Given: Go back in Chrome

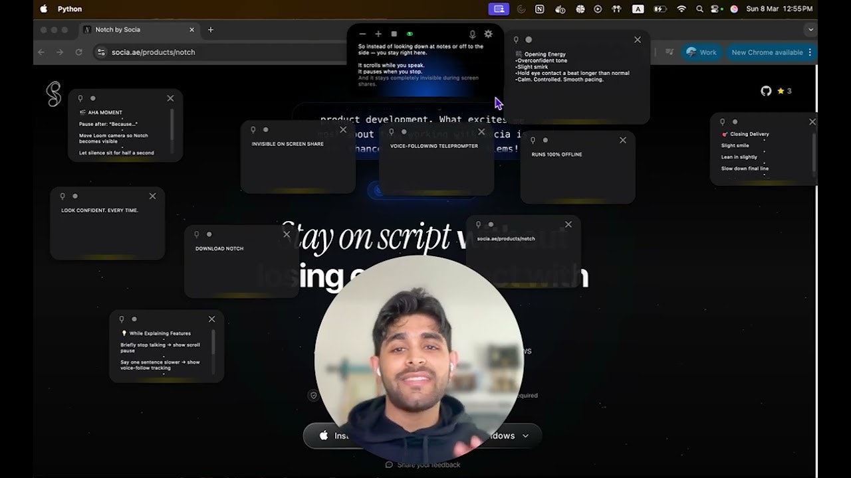Looking at the screenshot, I should [x=41, y=52].
